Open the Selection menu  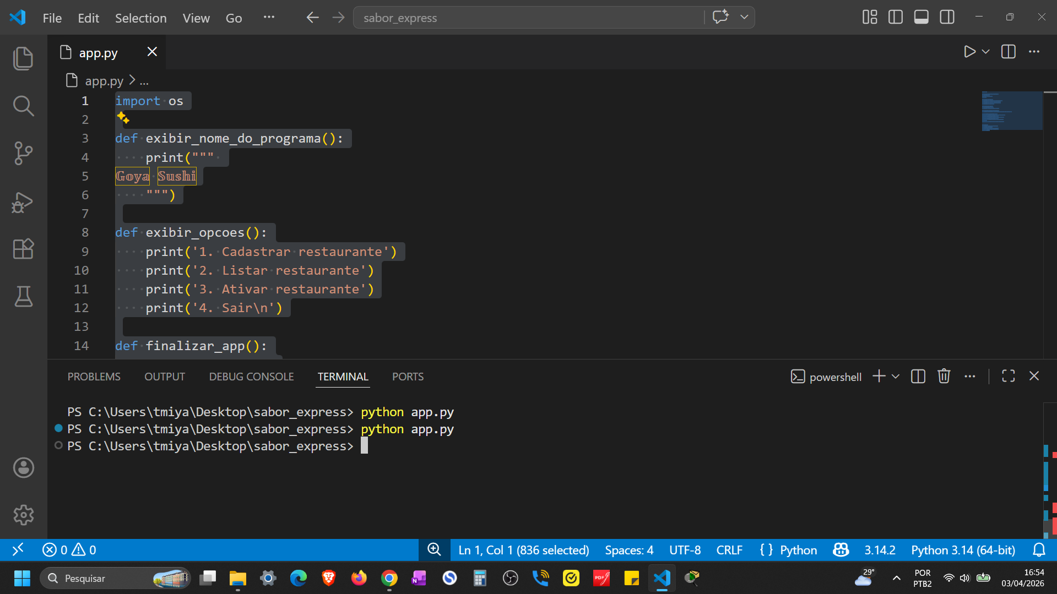[140, 18]
